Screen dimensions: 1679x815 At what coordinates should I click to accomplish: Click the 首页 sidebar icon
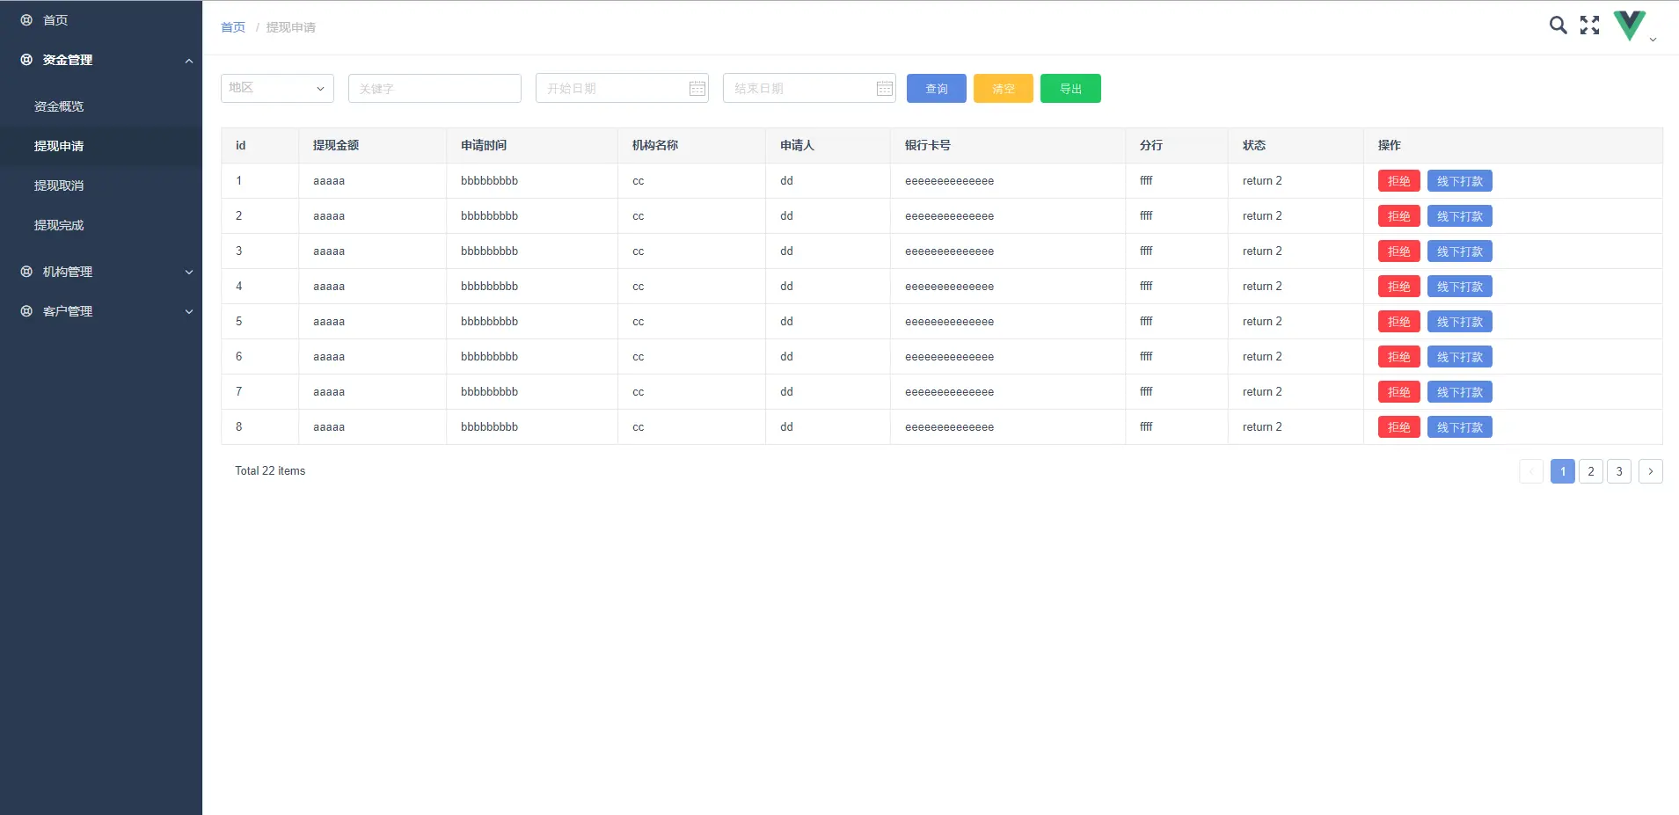point(26,20)
